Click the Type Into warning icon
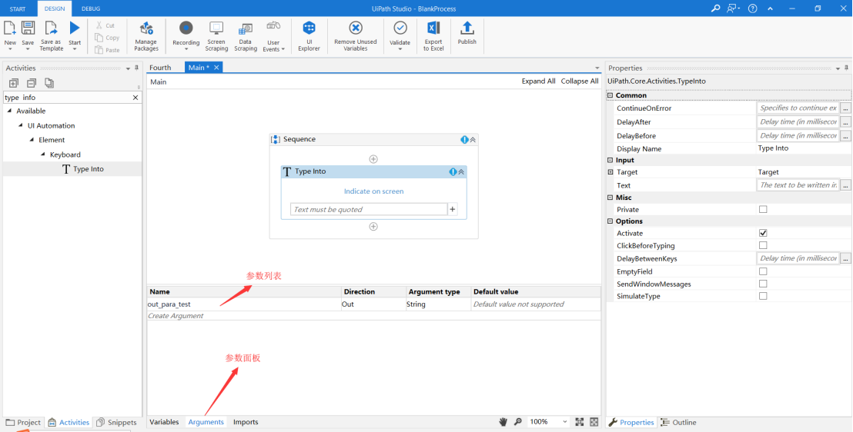The width and height of the screenshot is (853, 432). [453, 171]
